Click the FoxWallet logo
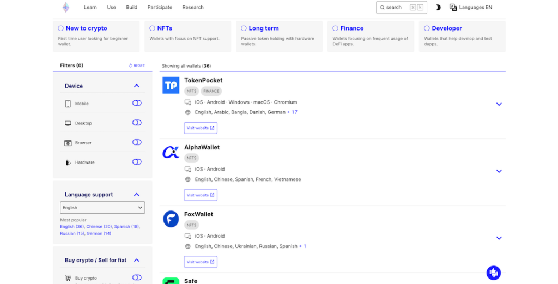The image size is (558, 284). (171, 219)
